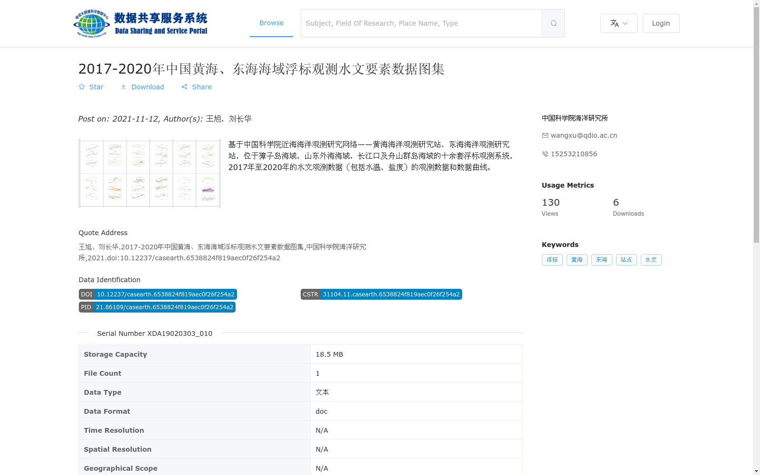Screen dimensions: 760x475
Task: Click the Geographical Scope row label
Action: point(120,468)
